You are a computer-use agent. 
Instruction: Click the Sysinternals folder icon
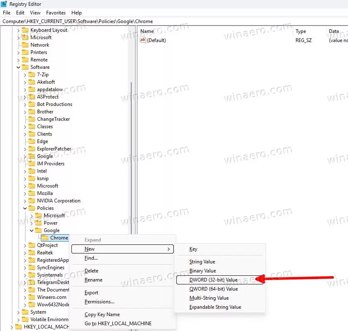[x=32, y=275]
